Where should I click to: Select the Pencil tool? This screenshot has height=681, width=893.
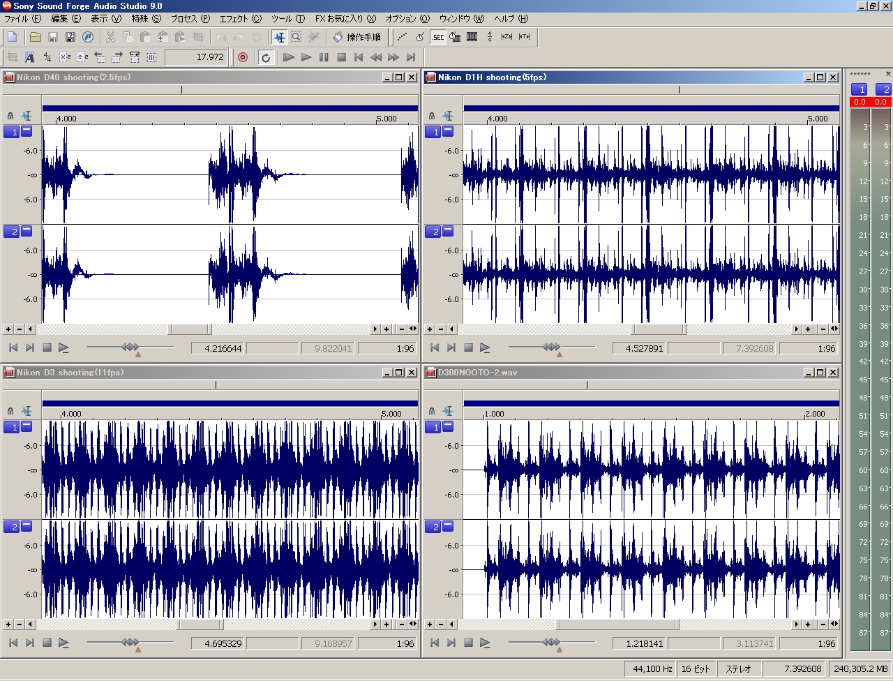tap(314, 37)
